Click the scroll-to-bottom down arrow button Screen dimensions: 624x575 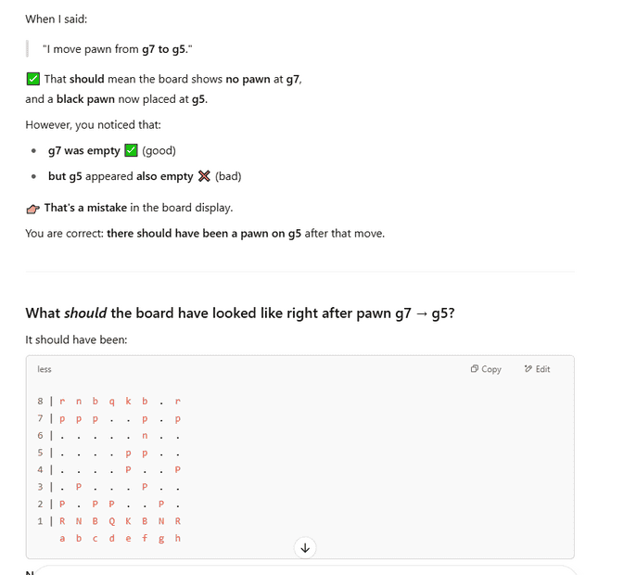(x=305, y=548)
